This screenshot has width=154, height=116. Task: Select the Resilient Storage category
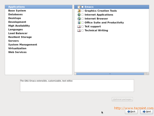coord(38,37)
